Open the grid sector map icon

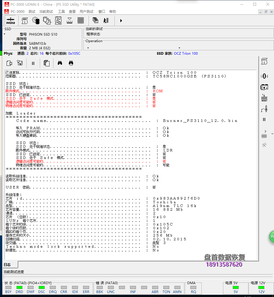[x=81, y=21]
